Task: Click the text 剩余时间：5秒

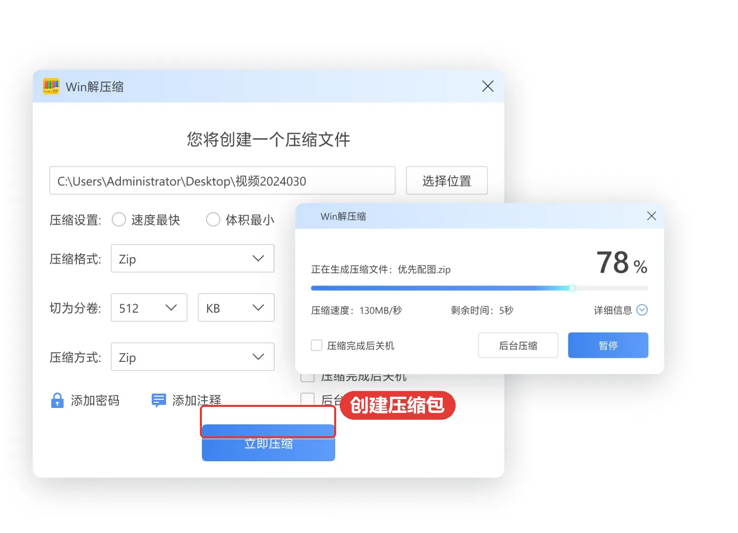Action: 482,310
